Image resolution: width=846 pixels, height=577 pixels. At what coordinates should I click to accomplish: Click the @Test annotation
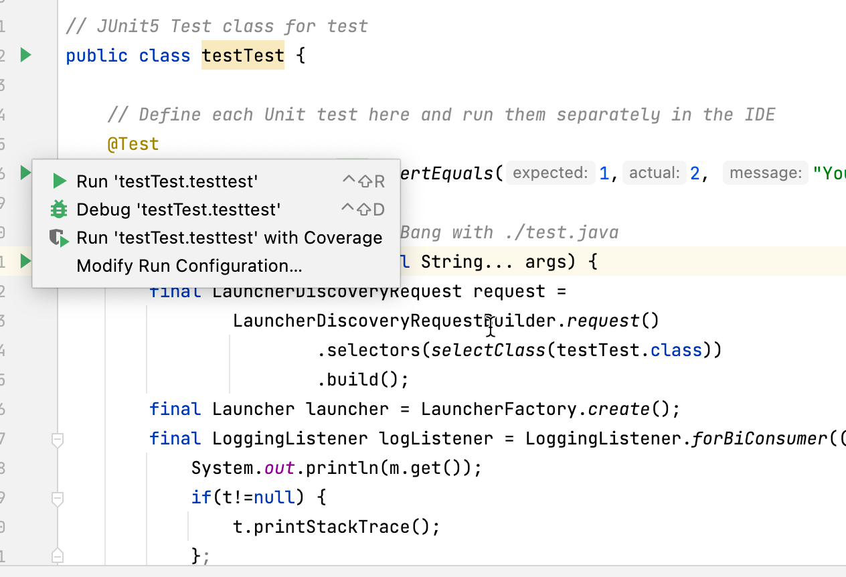click(133, 144)
